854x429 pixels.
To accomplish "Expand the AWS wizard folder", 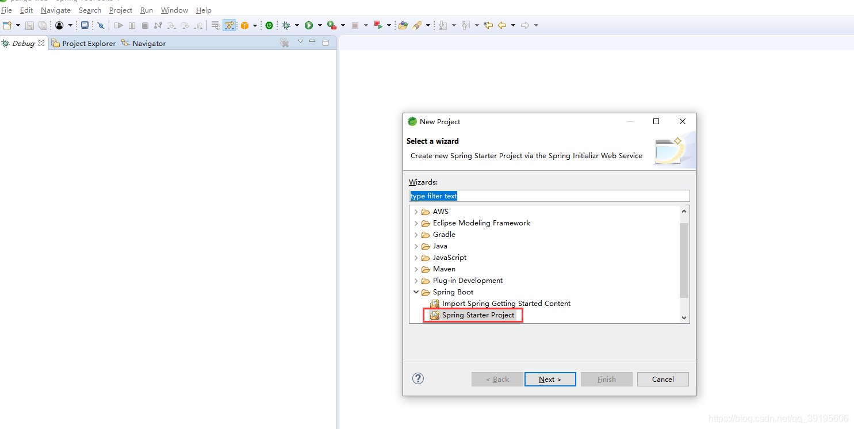I will click(x=416, y=212).
